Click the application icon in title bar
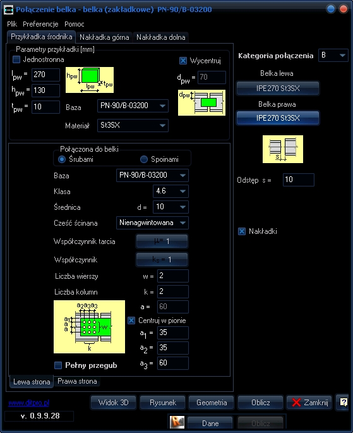Image resolution: width=353 pixels, height=433 pixels. click(9, 9)
